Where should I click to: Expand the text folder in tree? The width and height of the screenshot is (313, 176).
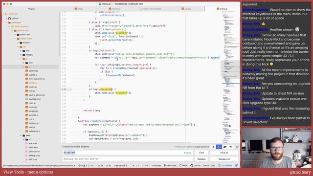pos(24,63)
